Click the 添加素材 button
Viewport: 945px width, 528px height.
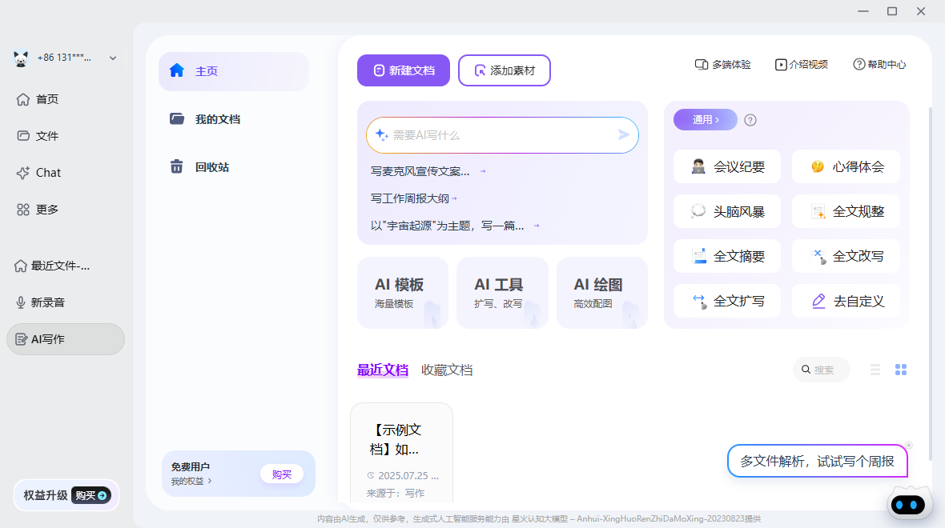pyautogui.click(x=505, y=70)
